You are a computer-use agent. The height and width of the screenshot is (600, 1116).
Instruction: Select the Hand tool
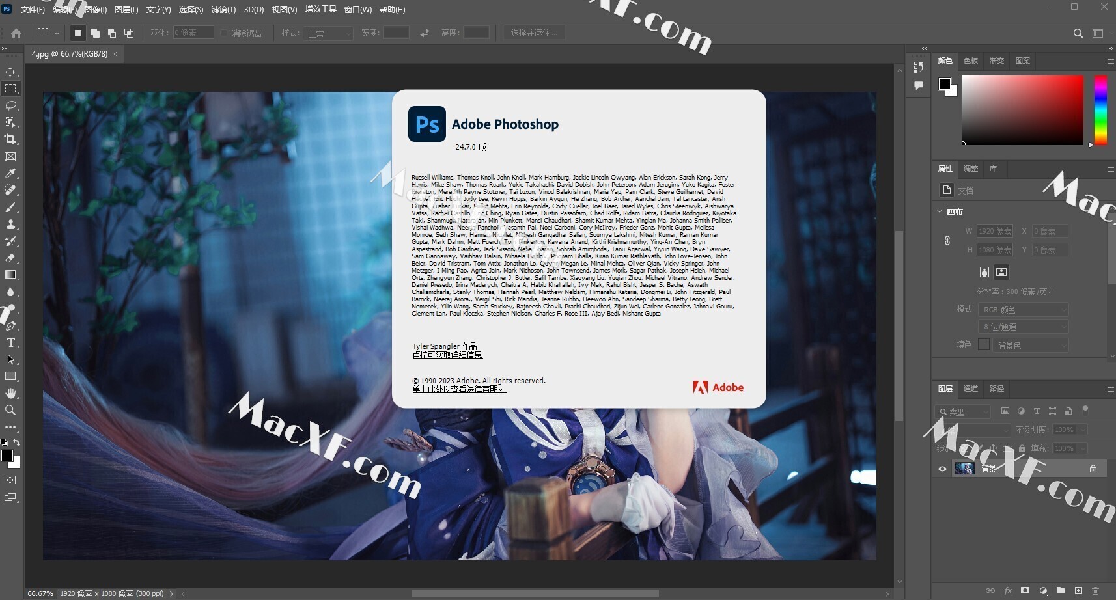tap(10, 393)
